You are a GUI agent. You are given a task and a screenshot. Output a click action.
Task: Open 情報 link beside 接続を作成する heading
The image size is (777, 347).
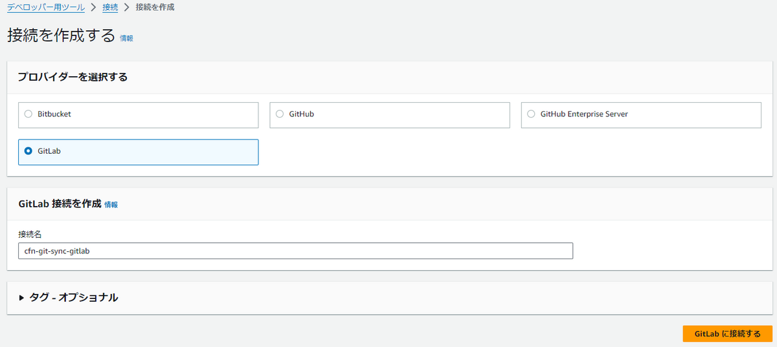click(x=126, y=38)
